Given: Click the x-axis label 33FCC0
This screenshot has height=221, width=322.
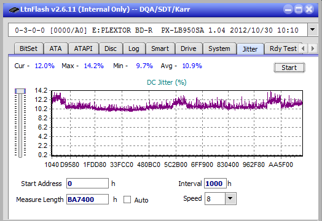Looking at the screenshot, I should coord(122,165).
